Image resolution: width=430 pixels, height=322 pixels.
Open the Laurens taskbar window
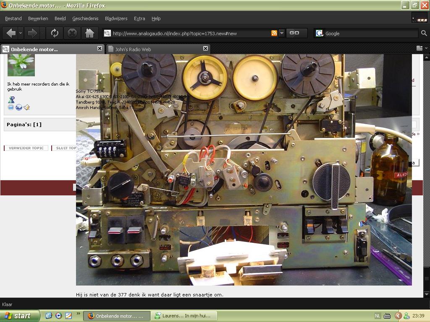(x=183, y=316)
